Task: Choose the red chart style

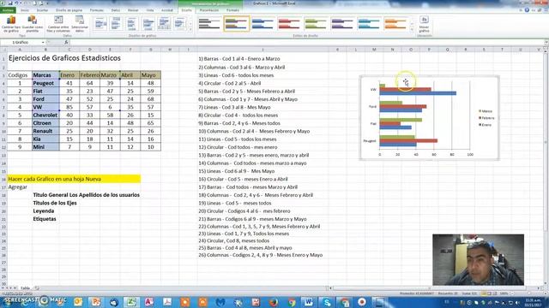Action: 289,24
